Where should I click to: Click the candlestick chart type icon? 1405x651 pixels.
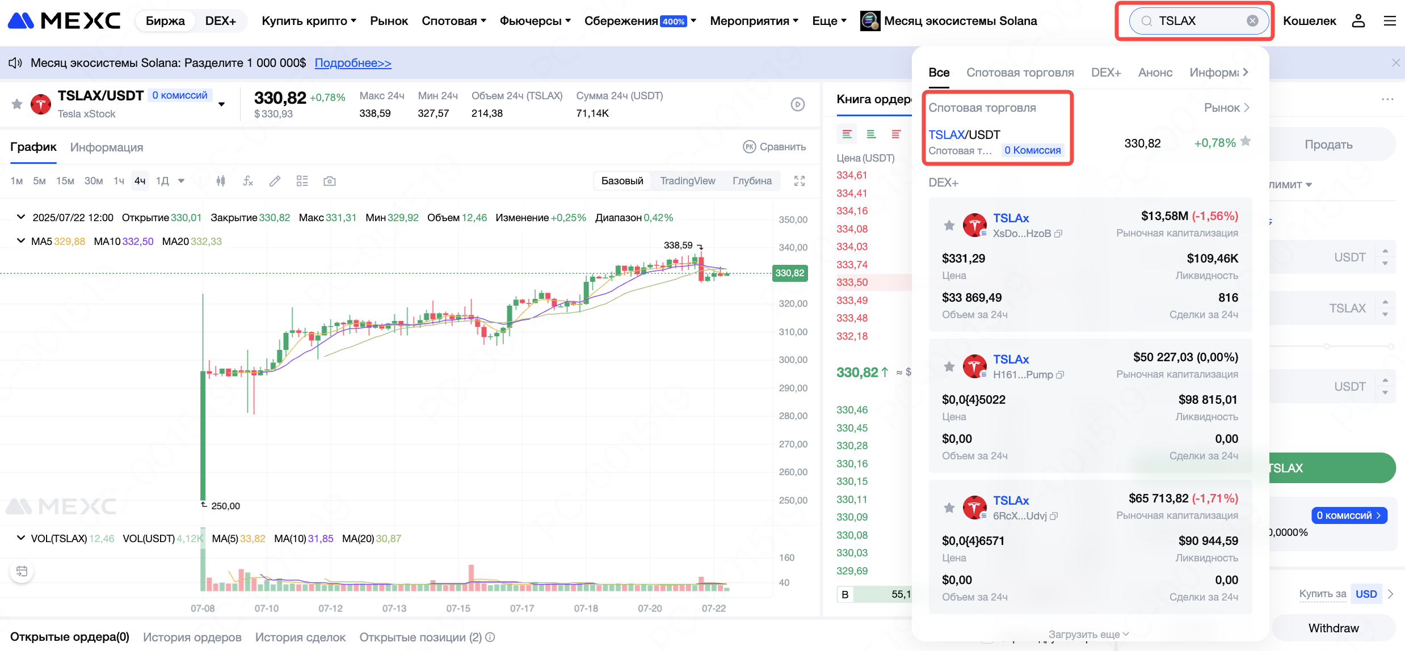[221, 181]
